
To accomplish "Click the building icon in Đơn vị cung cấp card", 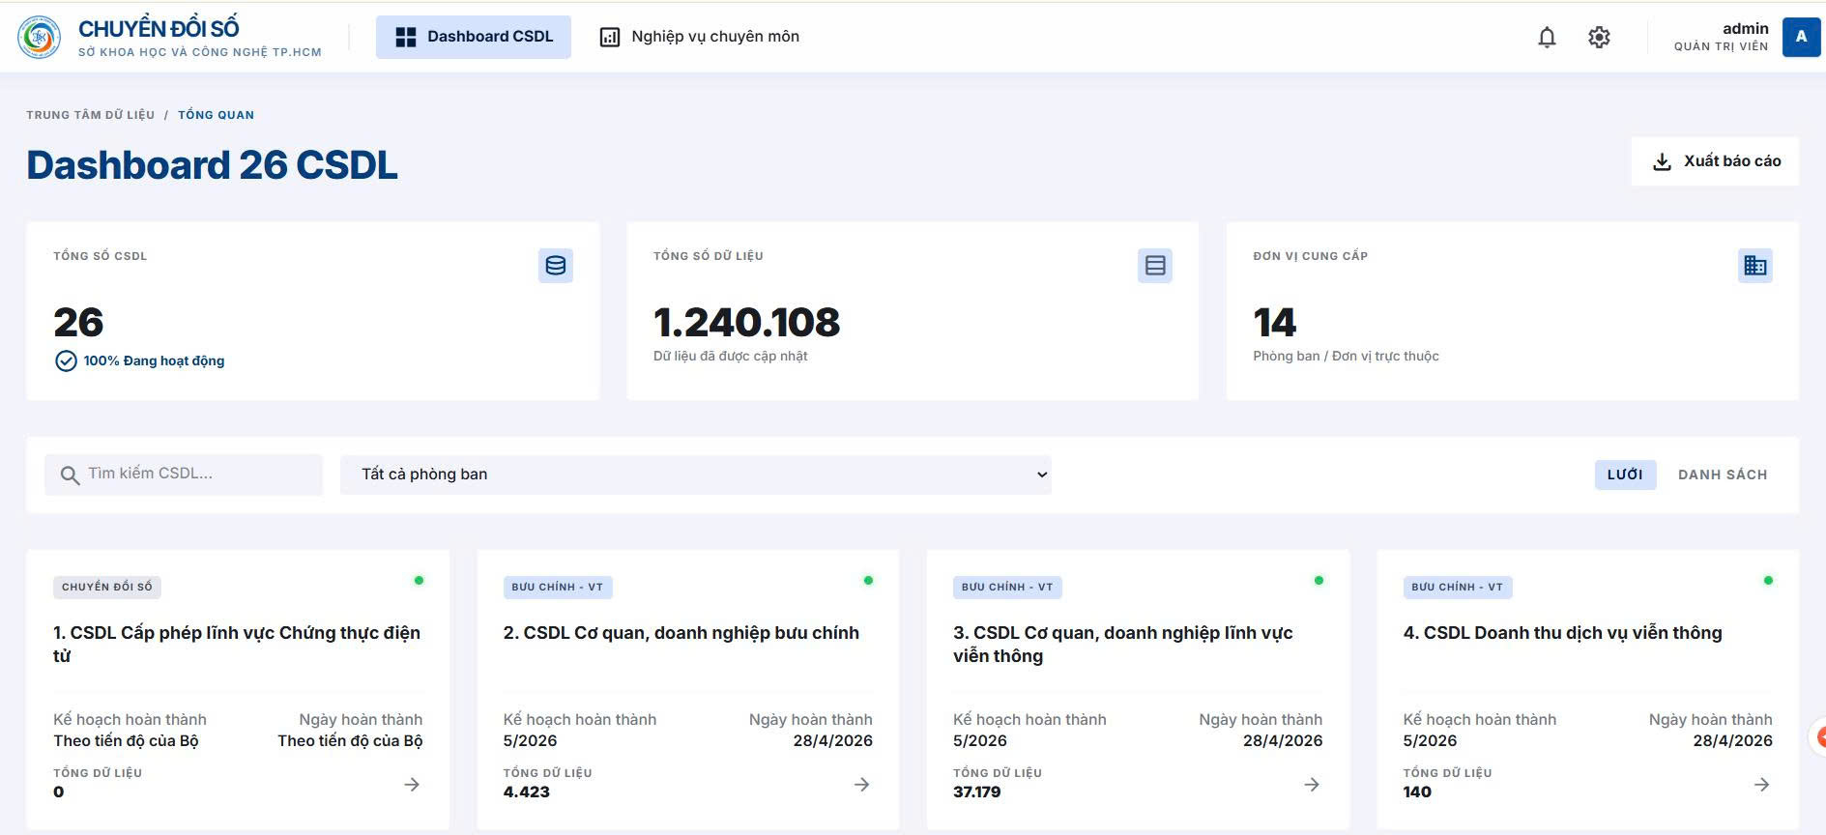I will [1755, 266].
